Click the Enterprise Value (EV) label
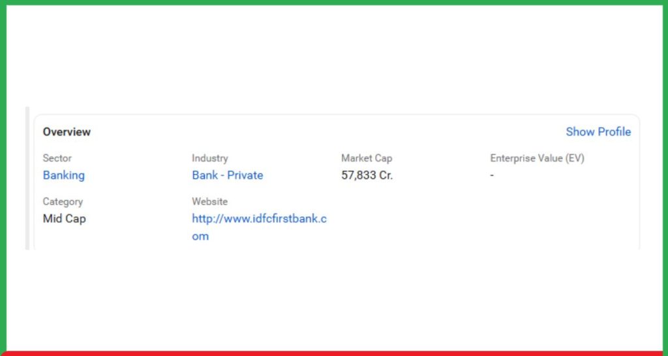 537,158
